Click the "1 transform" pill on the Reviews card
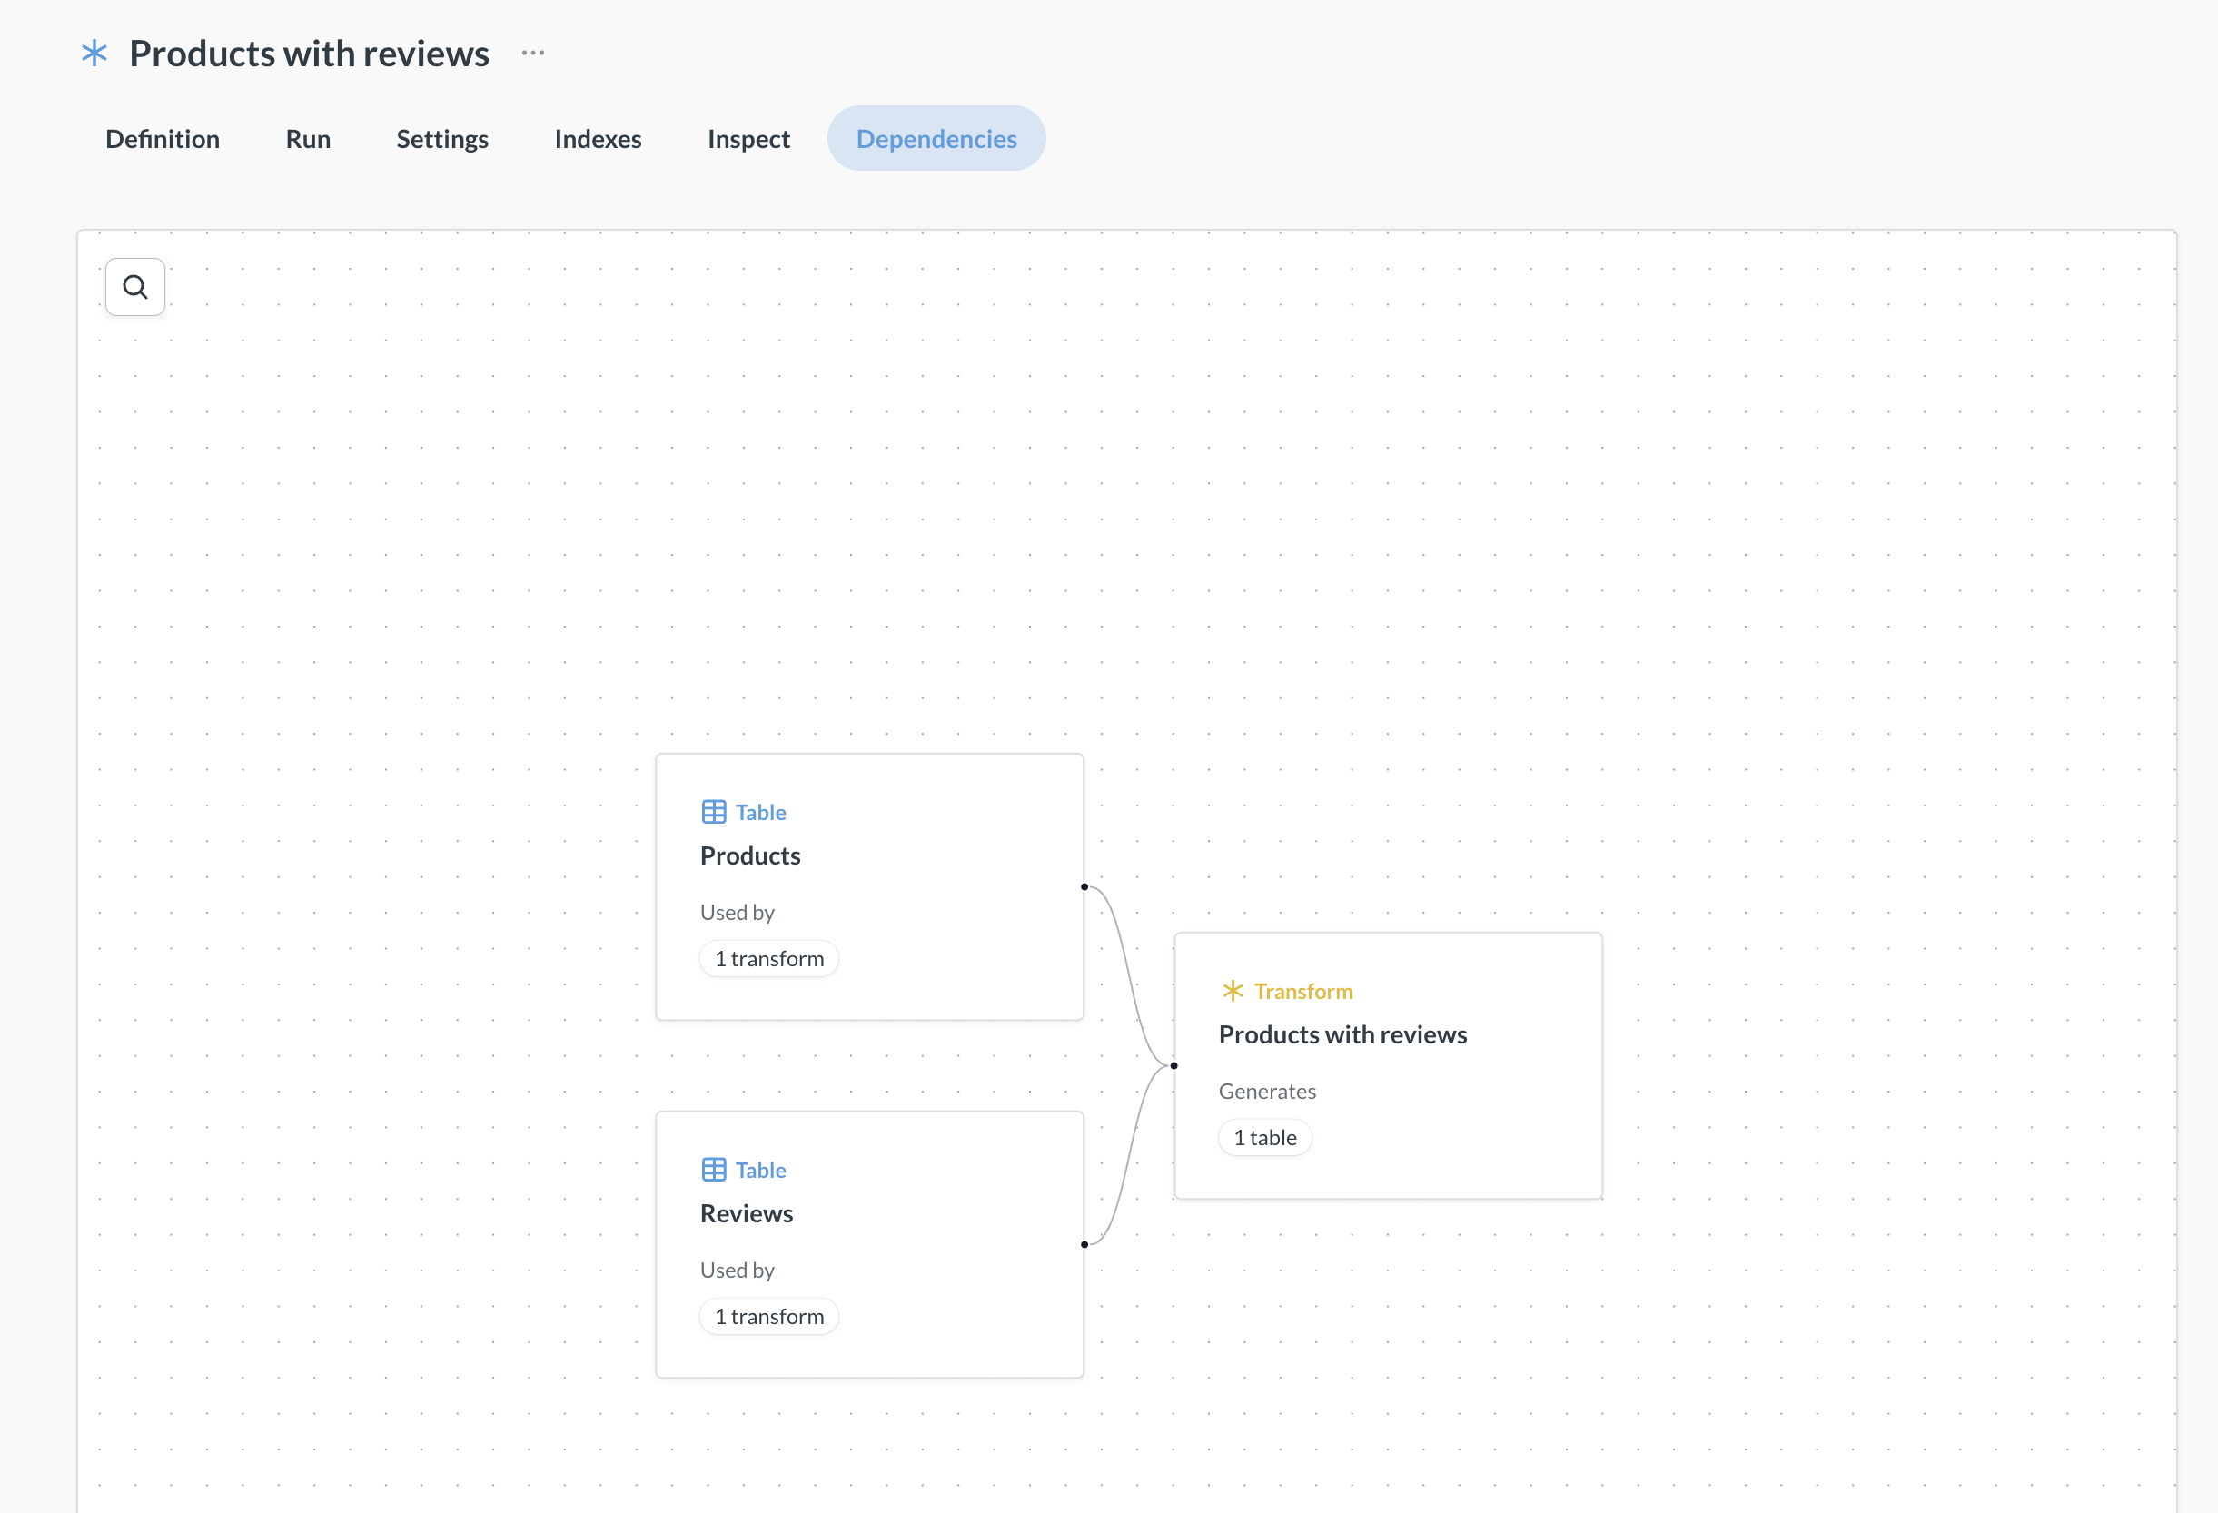This screenshot has height=1513, width=2218. [x=769, y=1316]
